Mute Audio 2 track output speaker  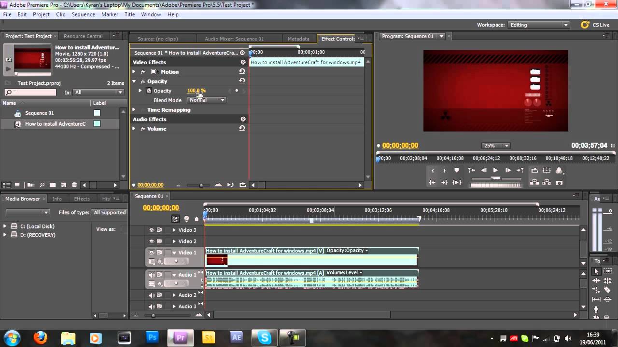point(152,295)
